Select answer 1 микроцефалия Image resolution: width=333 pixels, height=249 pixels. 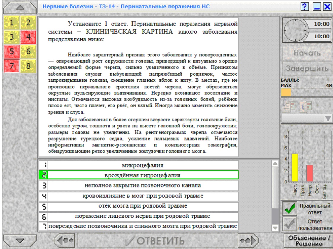139,165
